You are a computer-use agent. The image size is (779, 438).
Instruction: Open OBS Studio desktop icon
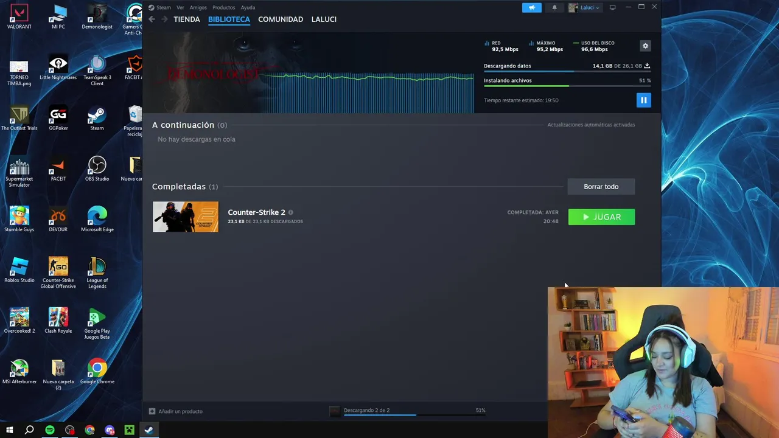tap(97, 169)
